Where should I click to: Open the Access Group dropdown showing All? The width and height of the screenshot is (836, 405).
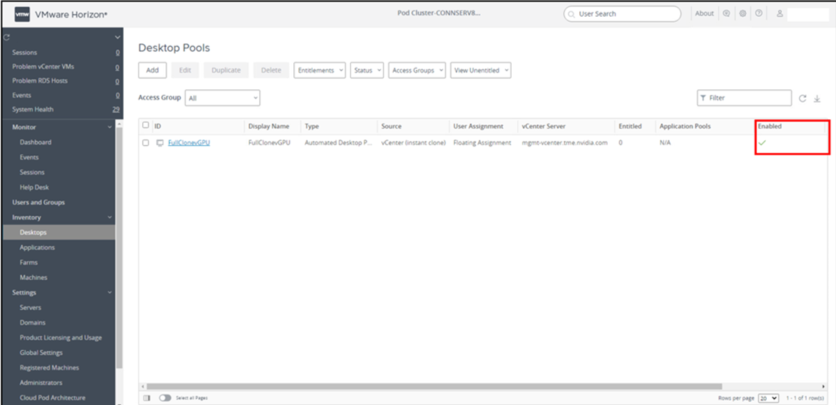[x=222, y=98]
